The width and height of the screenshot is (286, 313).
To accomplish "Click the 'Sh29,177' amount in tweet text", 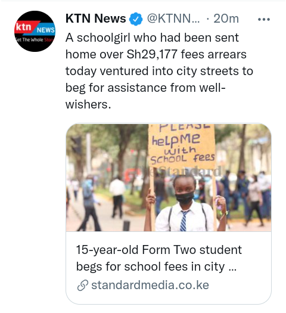I will coord(152,54).
